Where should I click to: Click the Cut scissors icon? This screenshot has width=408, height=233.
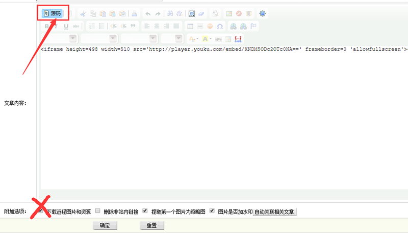tap(83, 13)
